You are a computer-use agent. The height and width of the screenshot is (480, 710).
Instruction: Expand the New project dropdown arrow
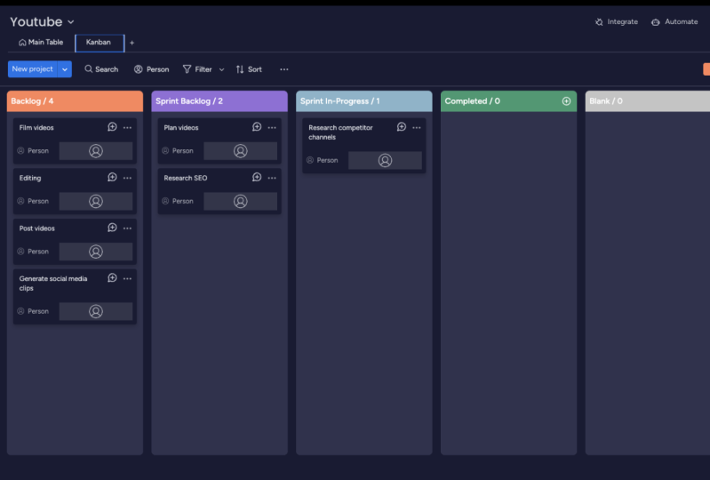(x=65, y=69)
